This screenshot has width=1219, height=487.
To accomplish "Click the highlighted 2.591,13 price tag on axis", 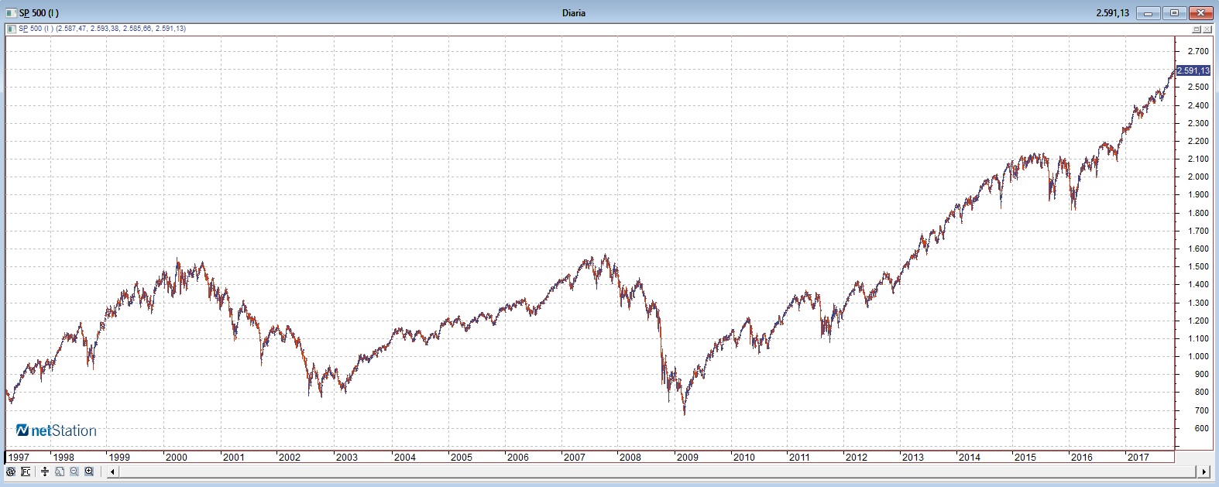I will (1193, 70).
